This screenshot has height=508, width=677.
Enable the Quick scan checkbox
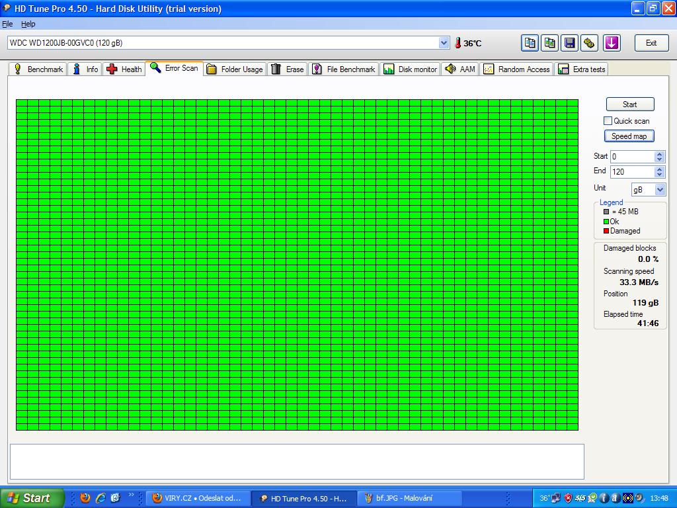pos(608,121)
